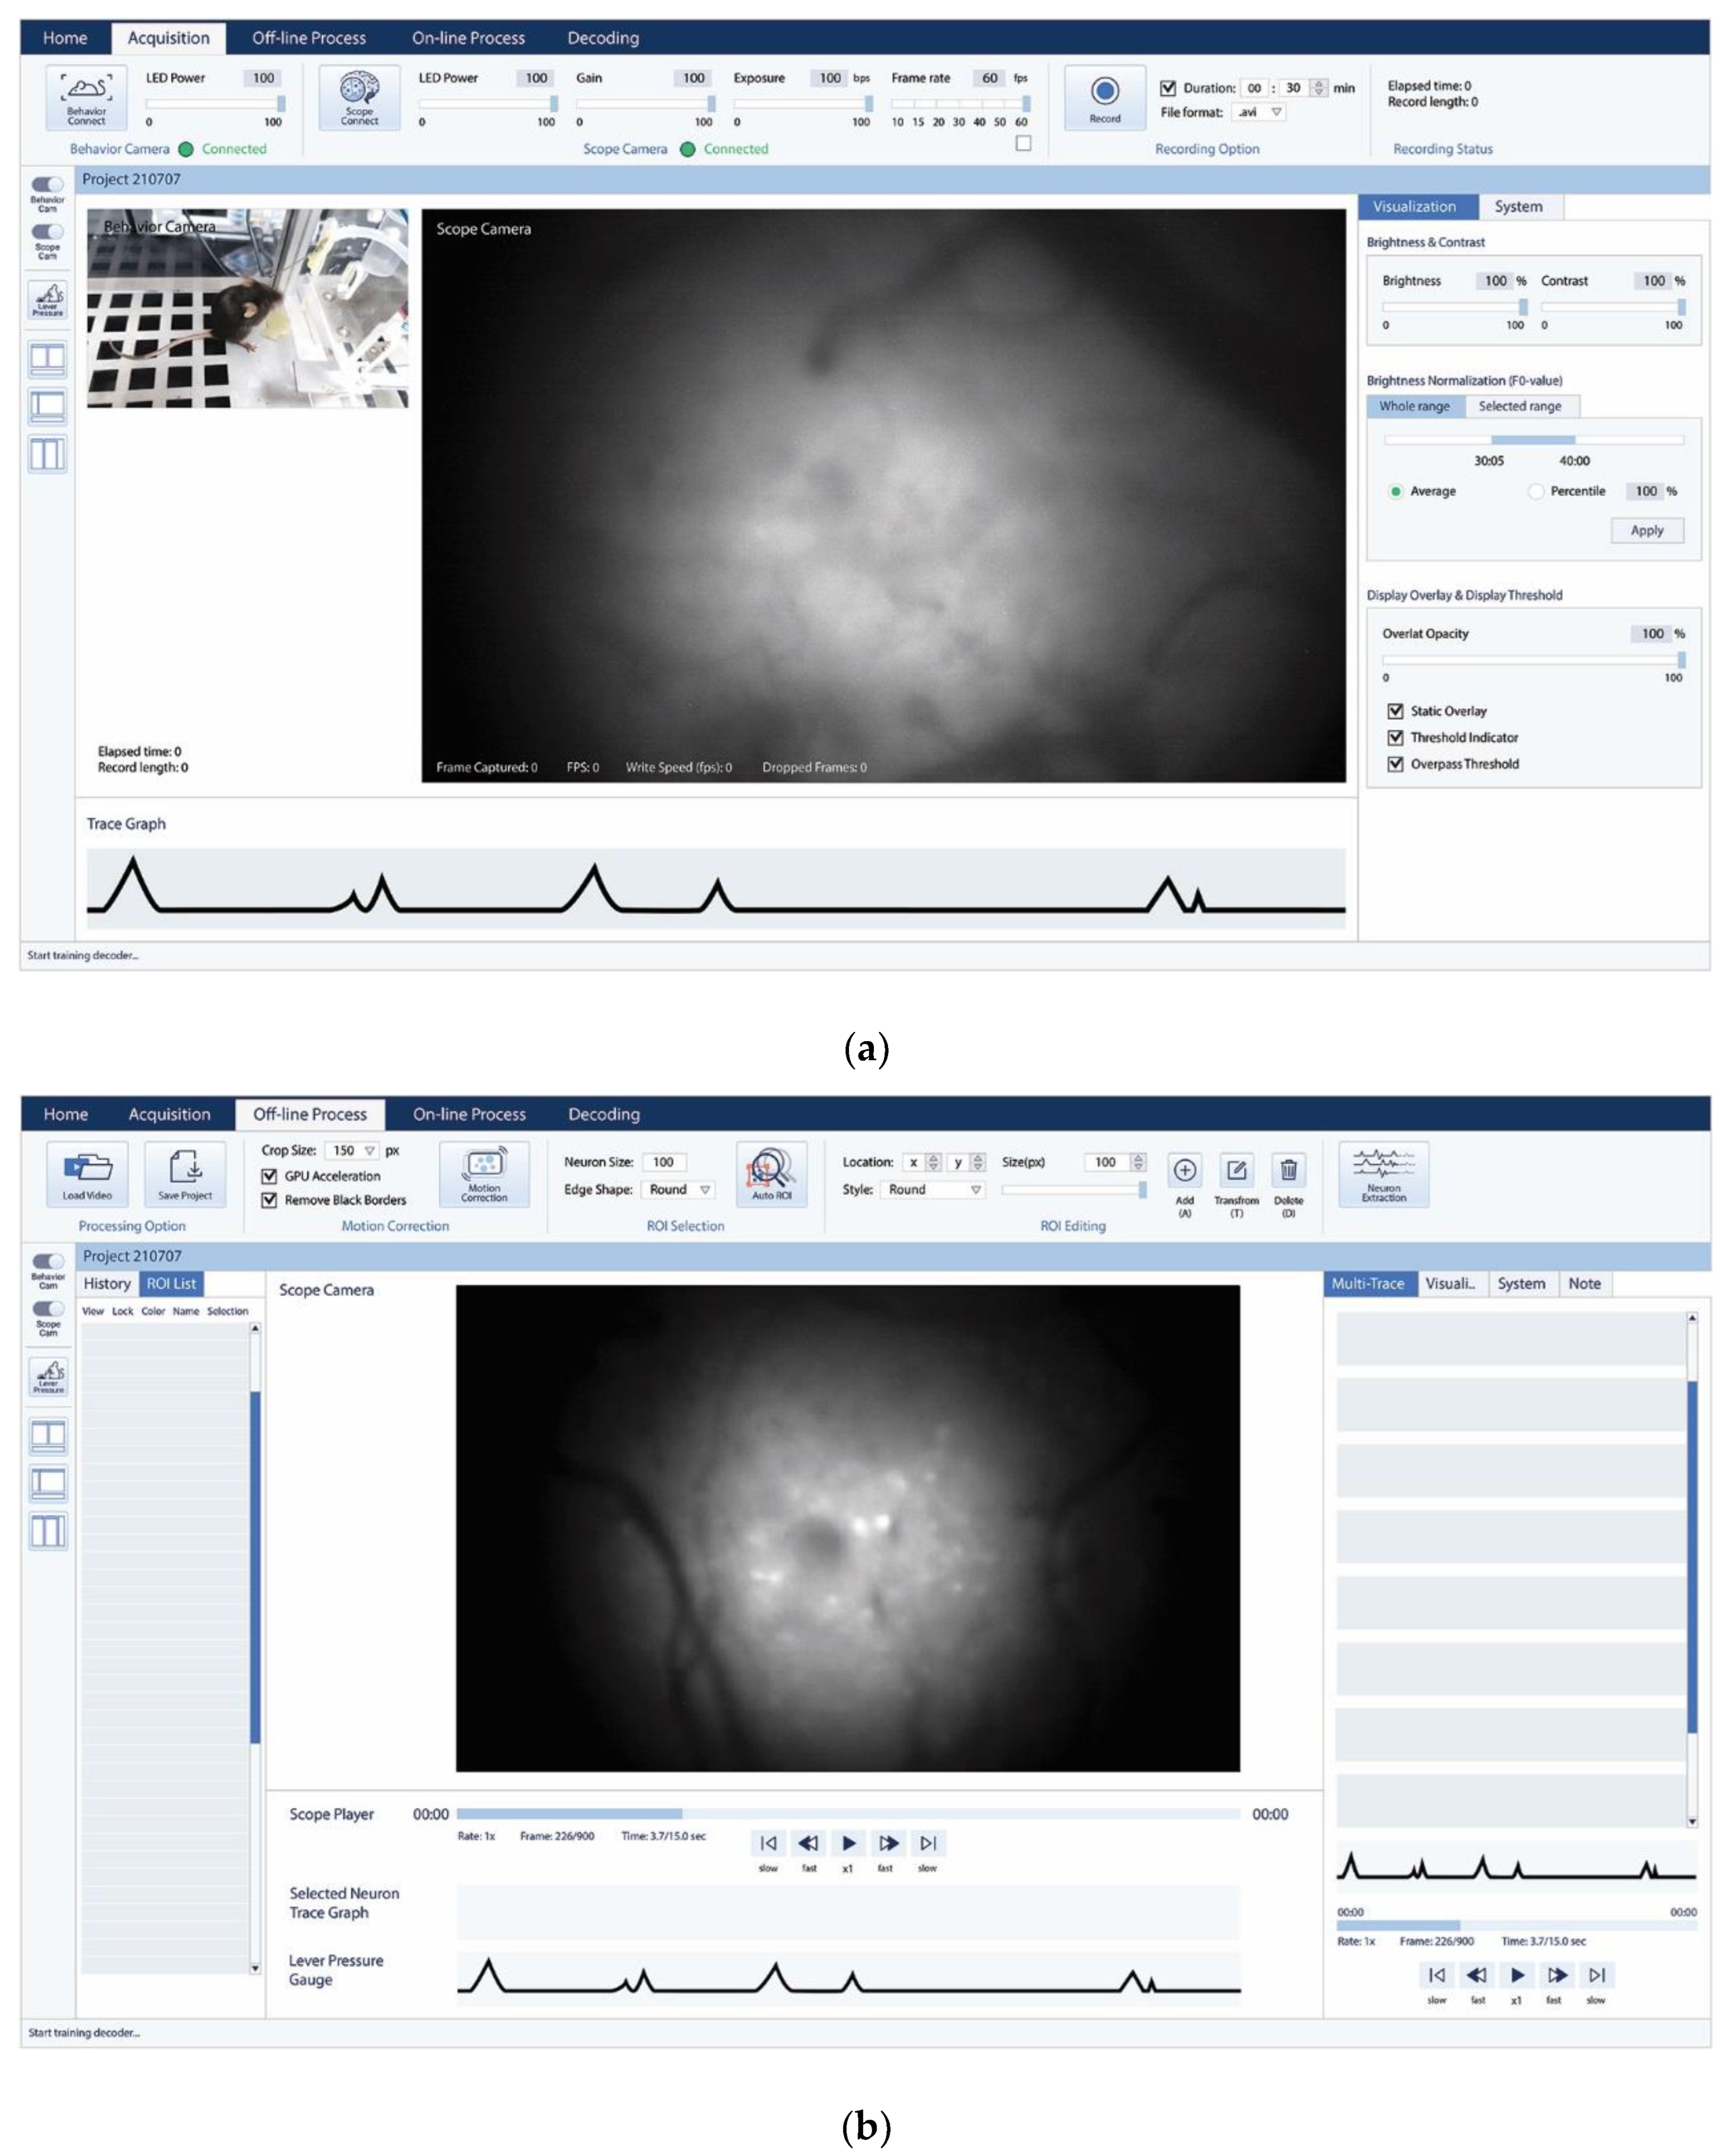
Task: Select the Selected range button
Action: (1519, 406)
